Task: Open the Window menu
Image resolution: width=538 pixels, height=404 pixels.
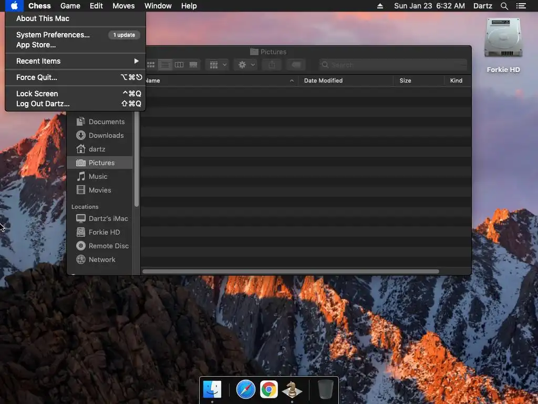Action: (x=158, y=6)
